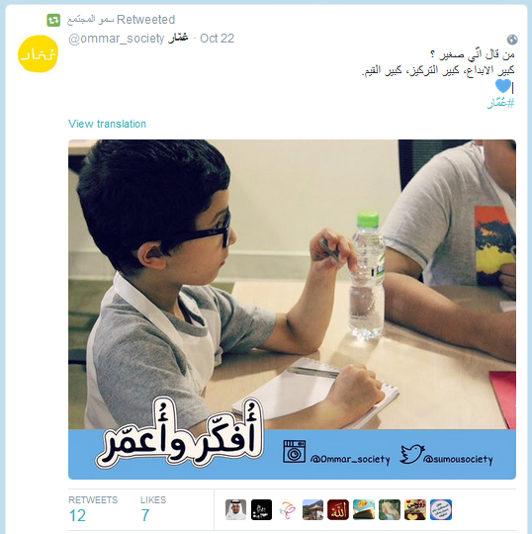
Task: Open the Oct 22 timestamp link
Action: pos(217,39)
